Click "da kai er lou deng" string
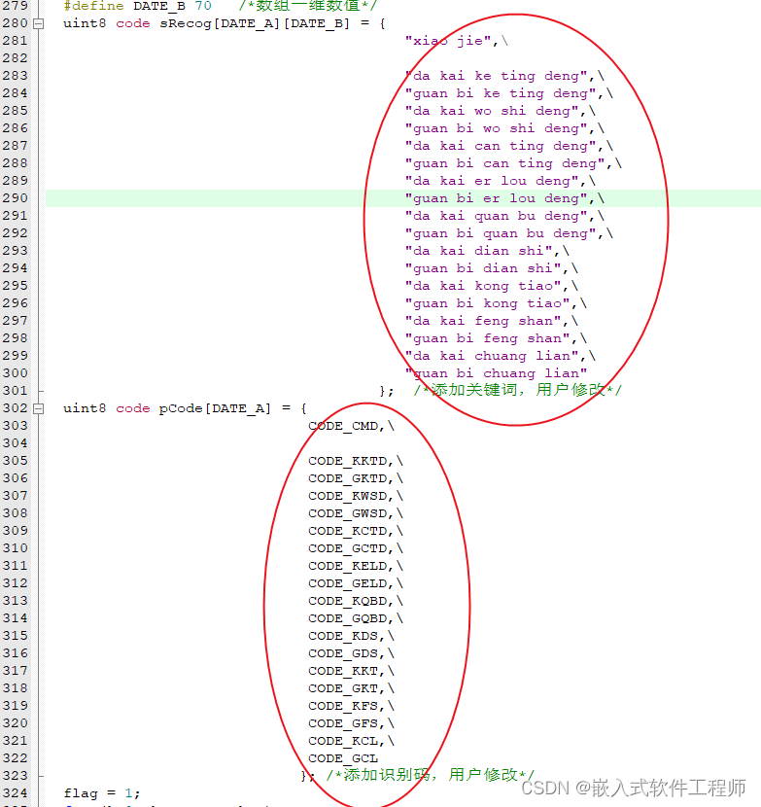This screenshot has width=761, height=807. click(x=492, y=181)
